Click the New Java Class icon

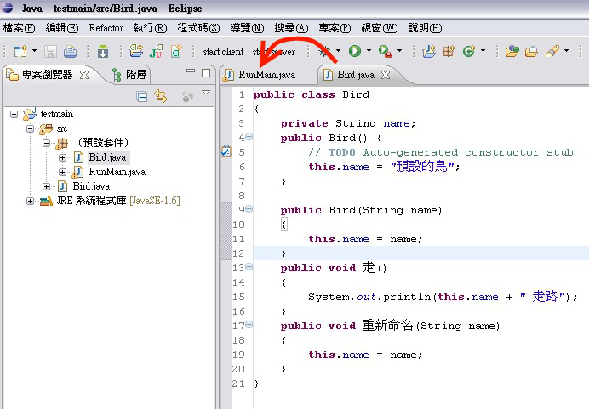click(x=468, y=52)
